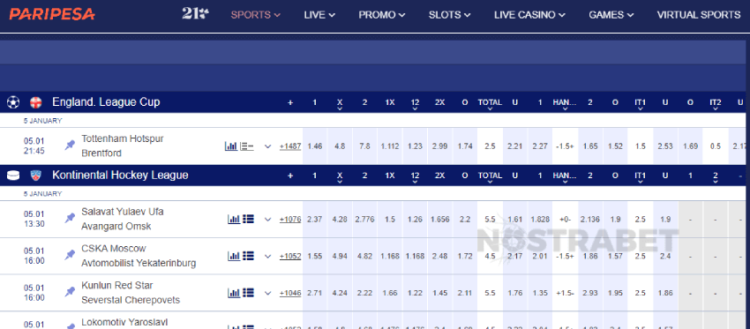This screenshot has height=329, width=750.
Task: Click the KHL league logo icon
Action: (36, 176)
